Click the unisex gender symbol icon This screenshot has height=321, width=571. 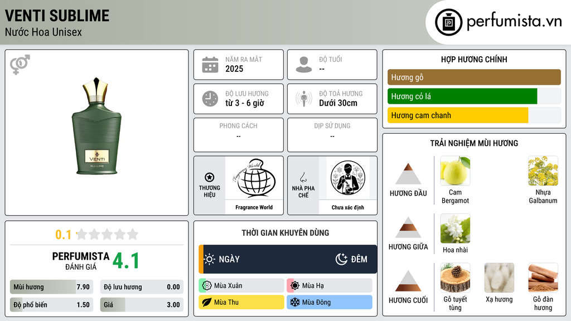[20, 65]
